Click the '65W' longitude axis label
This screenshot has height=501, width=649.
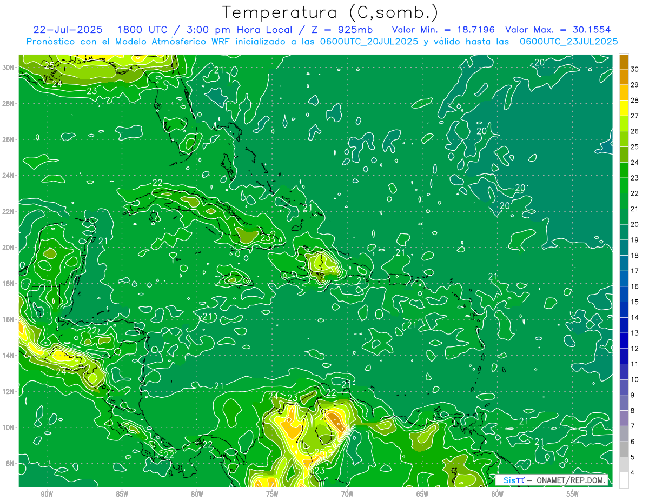[x=422, y=494]
